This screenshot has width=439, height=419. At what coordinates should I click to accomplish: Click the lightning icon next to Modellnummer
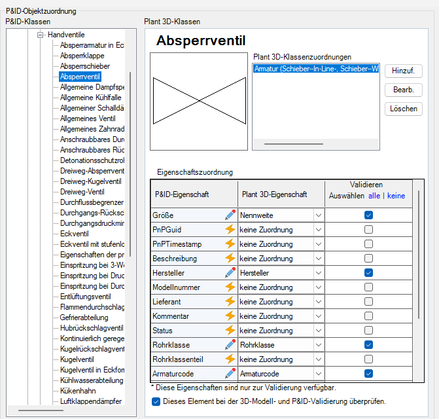pyautogui.click(x=230, y=287)
